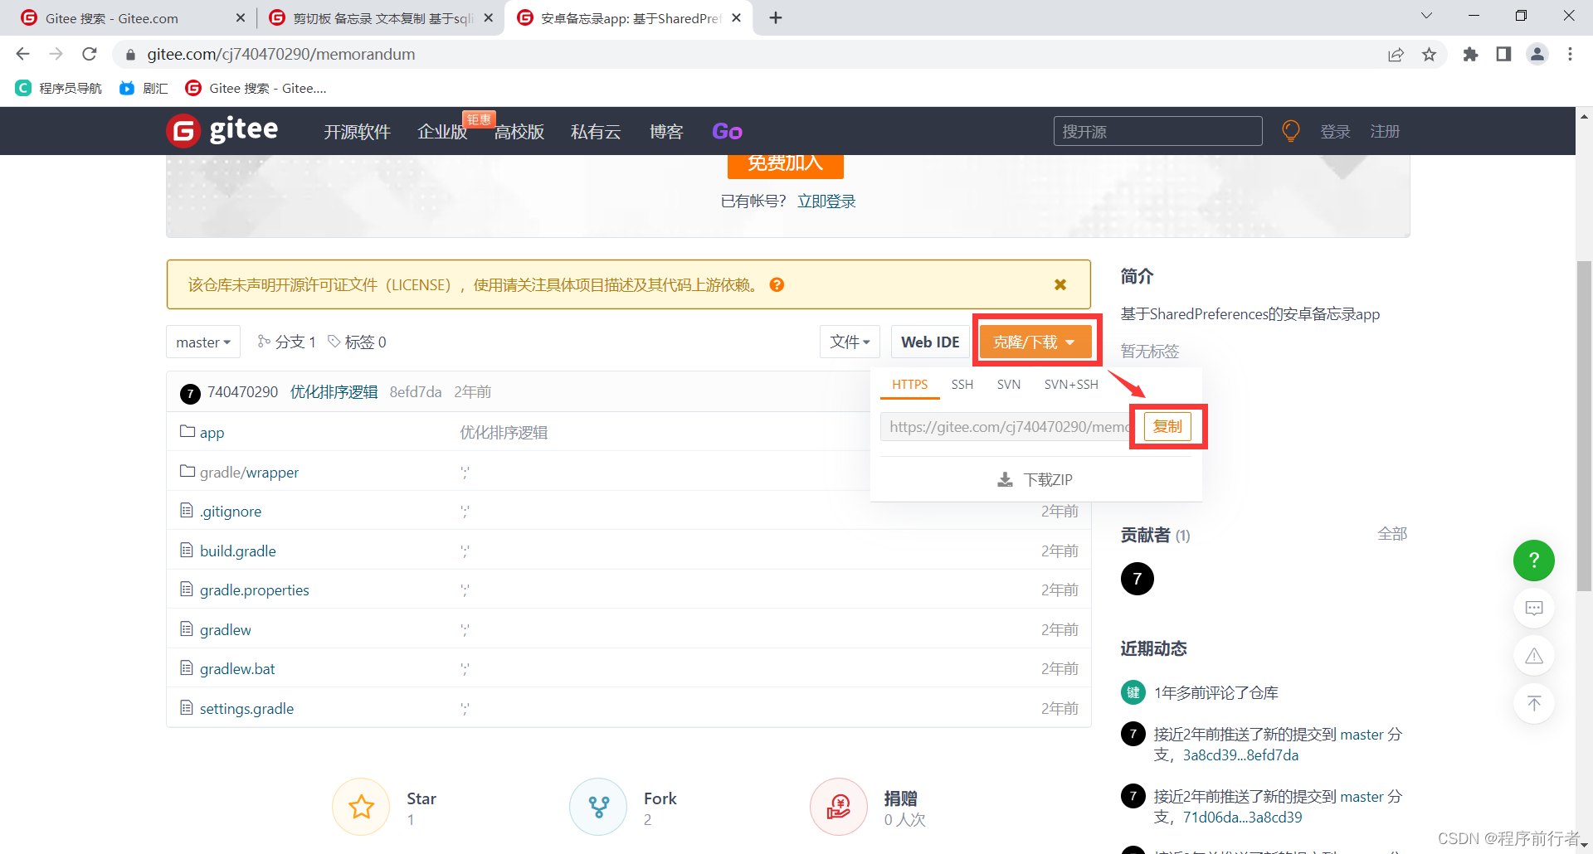
Task: Click 分支 1 branches link
Action: click(x=286, y=342)
